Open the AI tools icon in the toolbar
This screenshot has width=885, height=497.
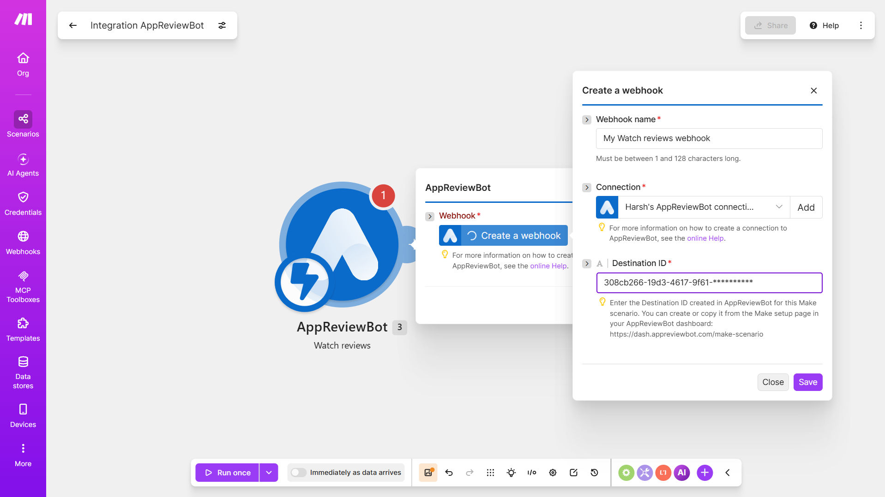[682, 473]
